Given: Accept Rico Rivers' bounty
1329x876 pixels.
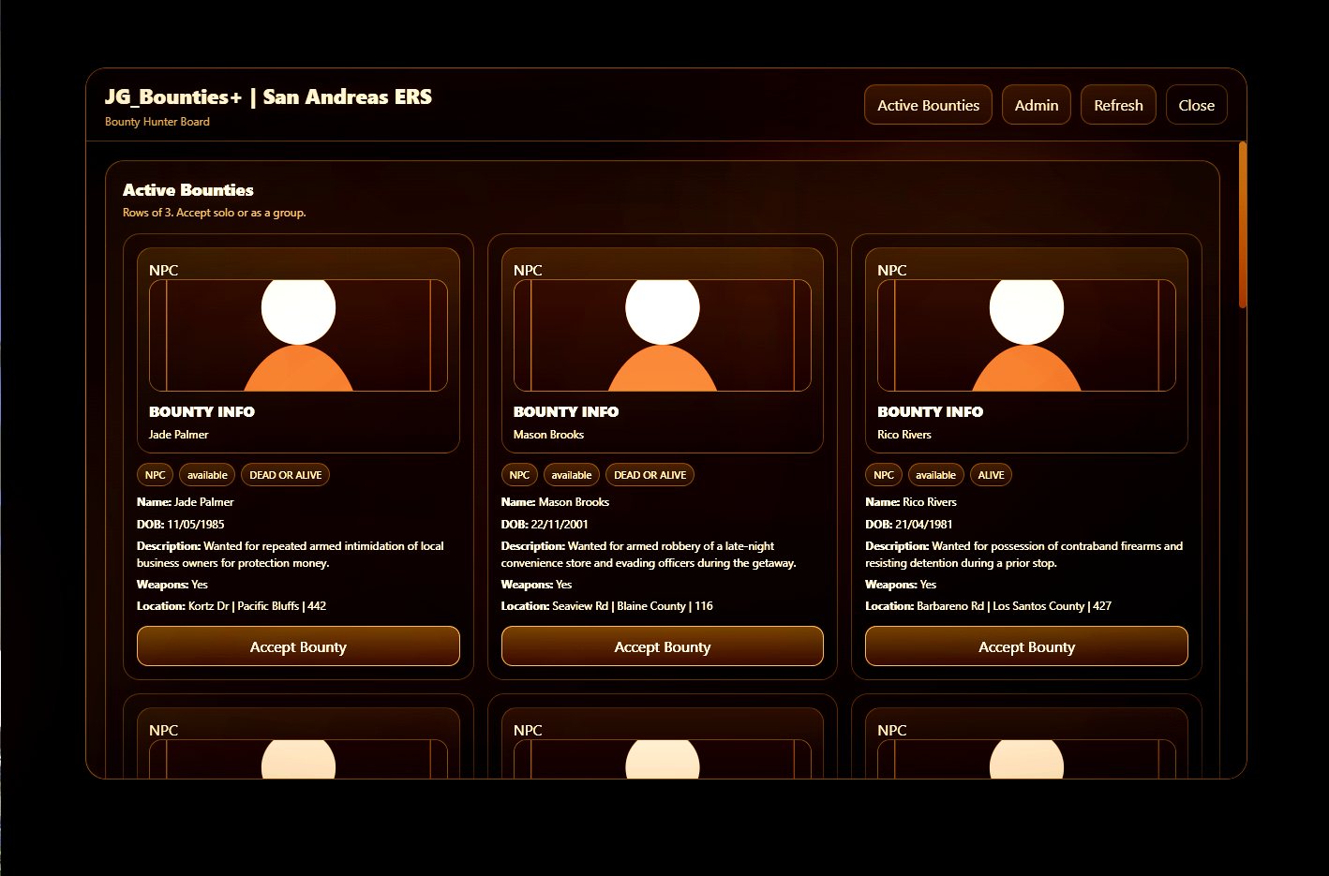Looking at the screenshot, I should click(x=1026, y=646).
